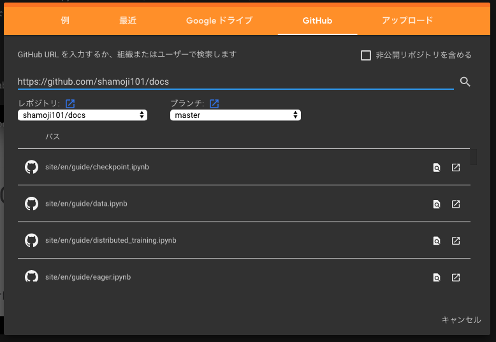Preview data.ipynb with file search icon
Image resolution: width=496 pixels, height=342 pixels.
[x=437, y=204]
